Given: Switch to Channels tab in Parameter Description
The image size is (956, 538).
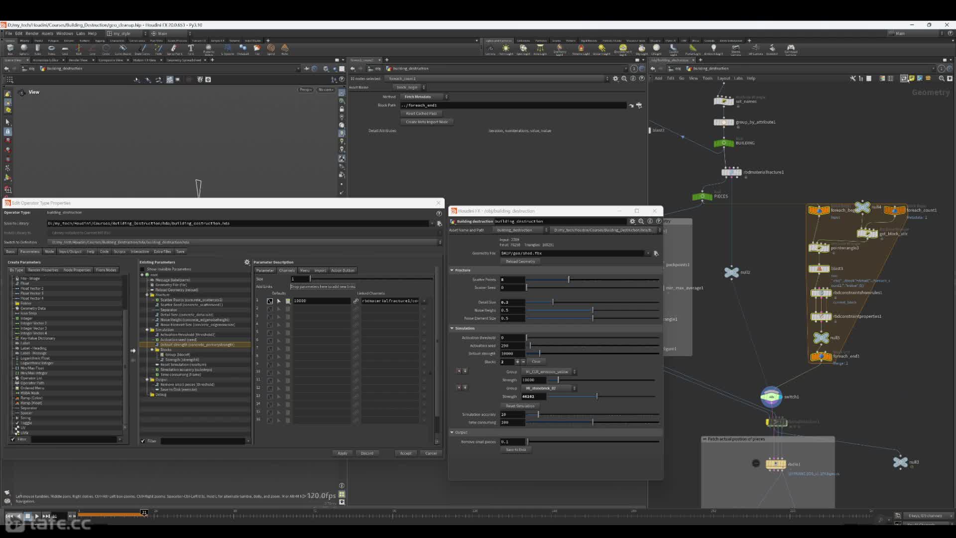Looking at the screenshot, I should 287,270.
